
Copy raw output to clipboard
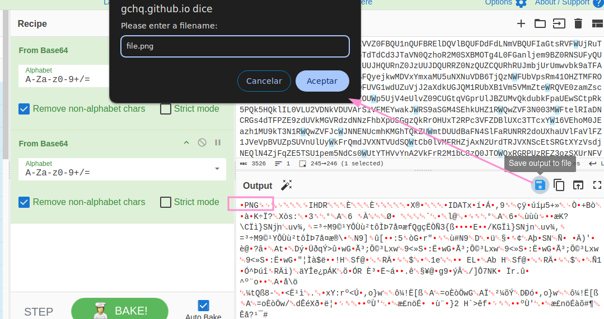(559, 185)
